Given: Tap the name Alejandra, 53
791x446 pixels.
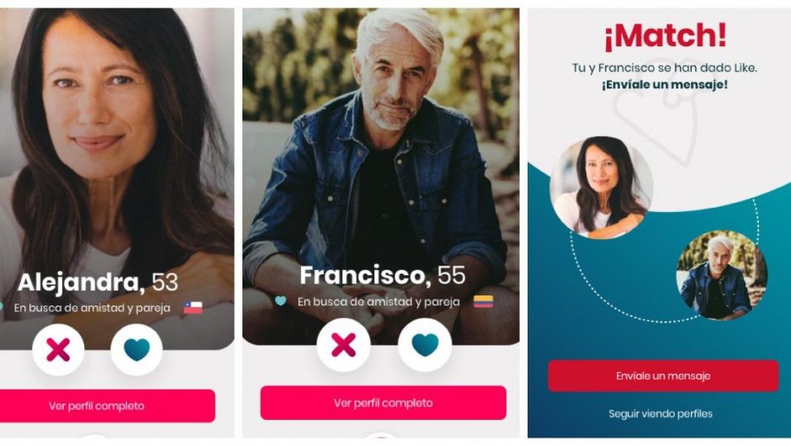Looking at the screenshot, I should click(x=98, y=282).
